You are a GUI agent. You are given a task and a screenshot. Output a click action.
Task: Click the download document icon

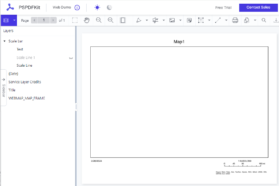point(276,20)
